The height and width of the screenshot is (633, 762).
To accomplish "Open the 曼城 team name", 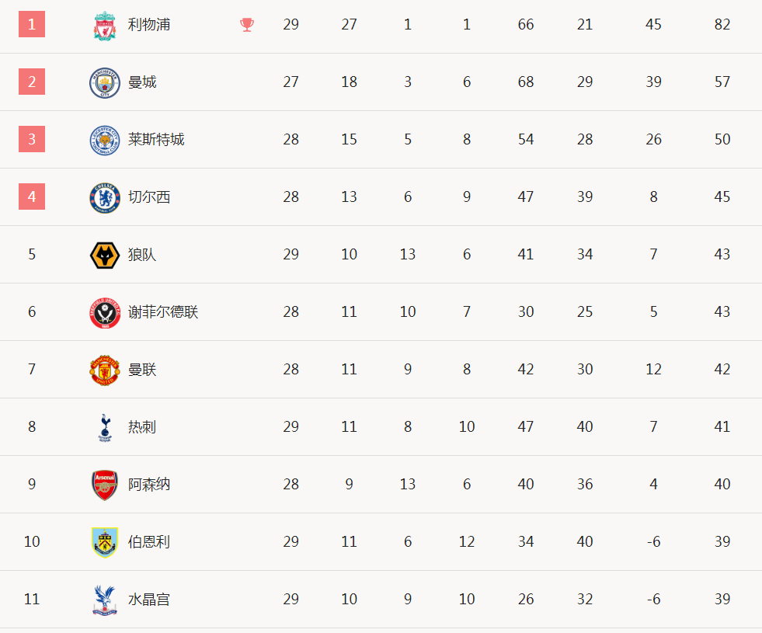I will click(x=142, y=82).
